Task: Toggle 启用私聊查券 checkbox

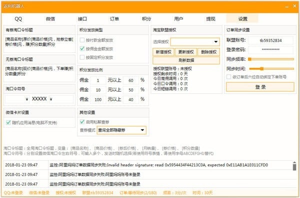Action: coord(82,122)
